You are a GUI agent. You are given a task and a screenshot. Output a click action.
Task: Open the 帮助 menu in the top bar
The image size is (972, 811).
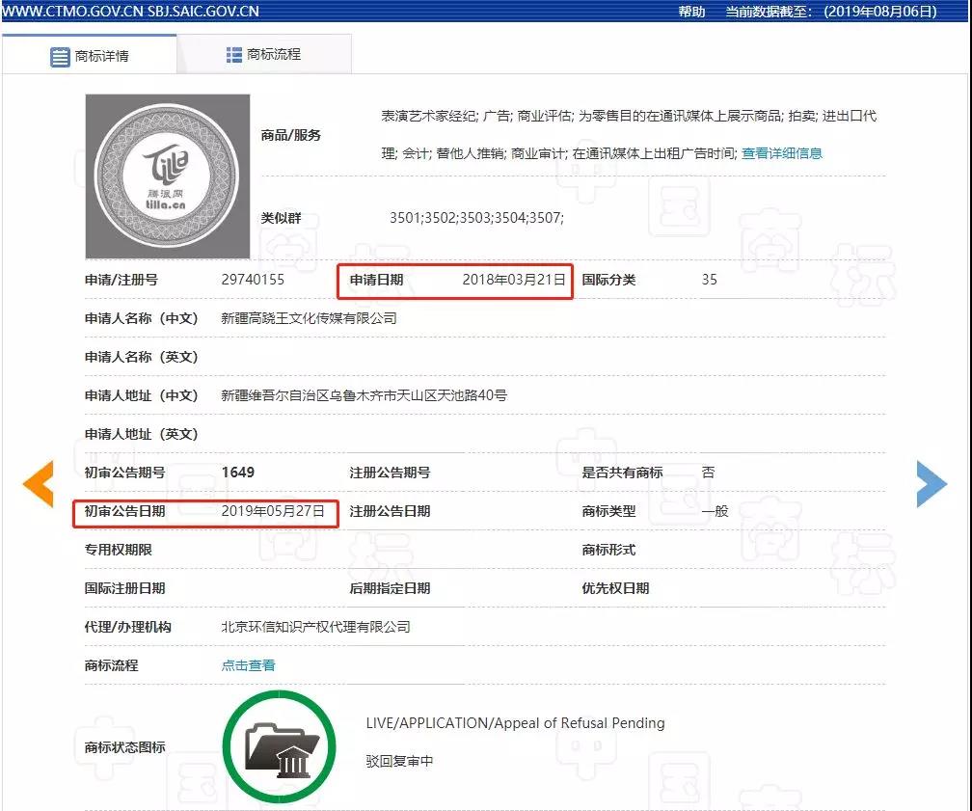point(688,13)
